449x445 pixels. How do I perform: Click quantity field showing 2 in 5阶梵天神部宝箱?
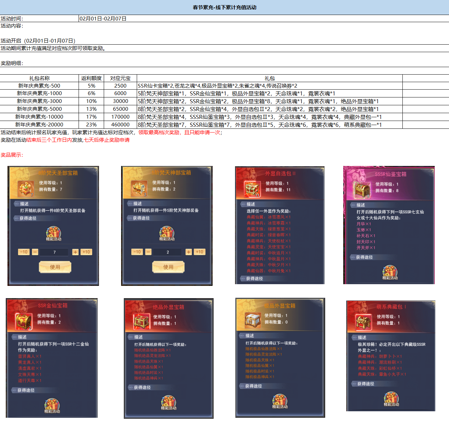point(168,252)
